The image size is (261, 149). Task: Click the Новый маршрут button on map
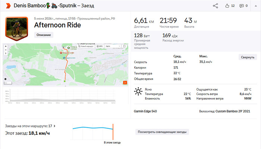click(86, 46)
